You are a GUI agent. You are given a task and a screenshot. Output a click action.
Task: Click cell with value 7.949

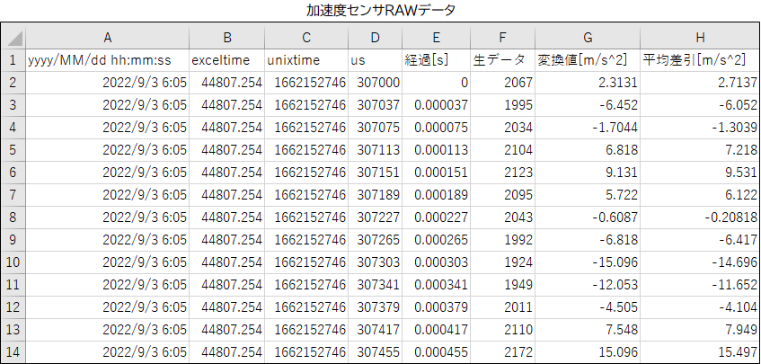(x=700, y=330)
